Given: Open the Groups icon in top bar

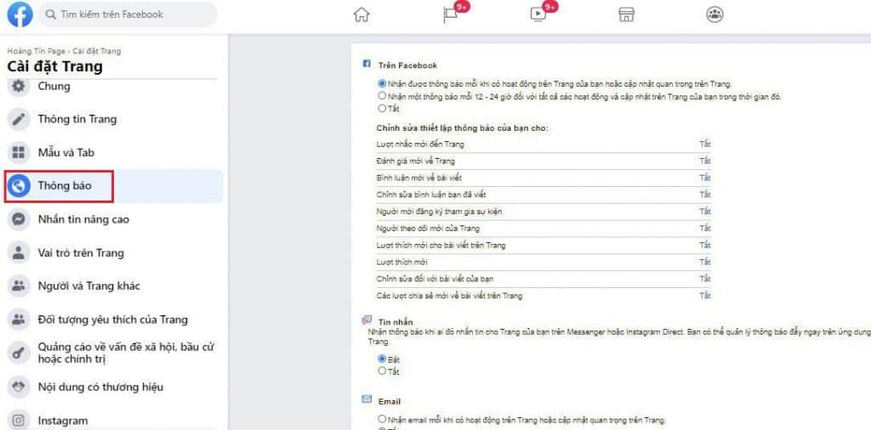Looking at the screenshot, I should (x=714, y=14).
